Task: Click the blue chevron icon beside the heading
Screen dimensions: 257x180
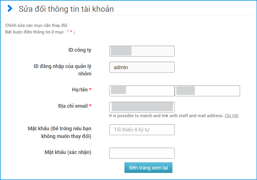Action: click(x=10, y=9)
